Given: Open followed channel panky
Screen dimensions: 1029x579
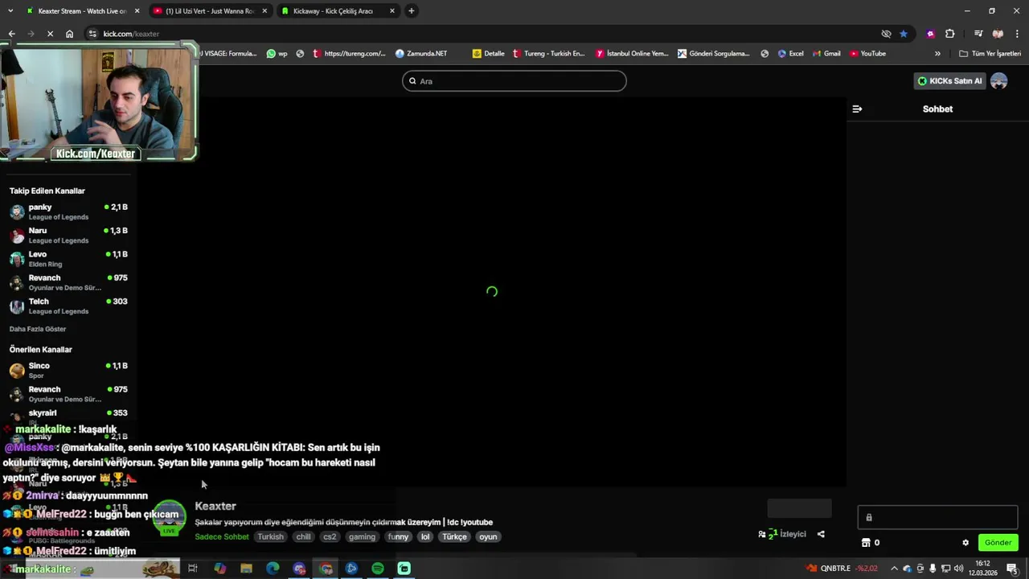Looking at the screenshot, I should 69,211.
